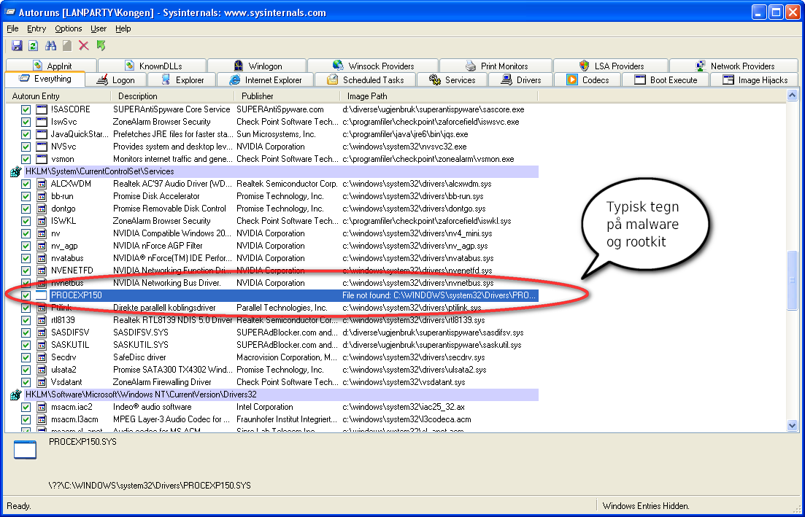Open the User menu

pos(98,28)
